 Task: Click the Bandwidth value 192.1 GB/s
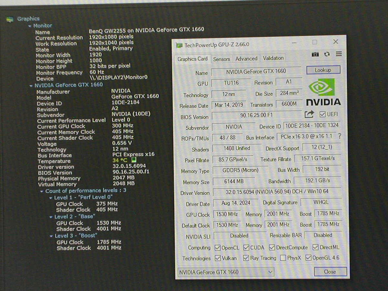[x=318, y=181]
